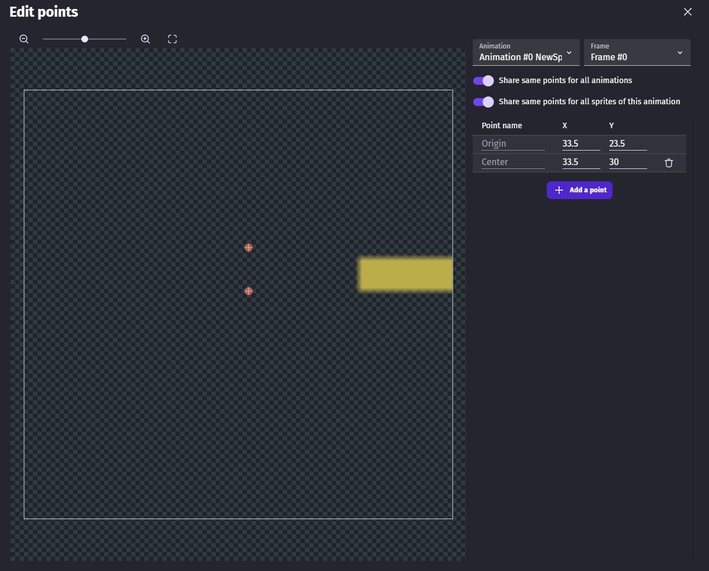Image resolution: width=709 pixels, height=571 pixels.
Task: Click the Center X value field
Action: click(x=581, y=162)
